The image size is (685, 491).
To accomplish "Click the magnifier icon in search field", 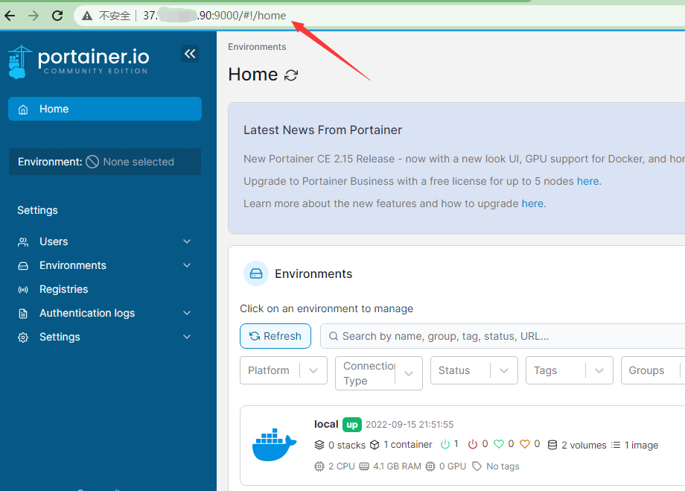I will 334,336.
